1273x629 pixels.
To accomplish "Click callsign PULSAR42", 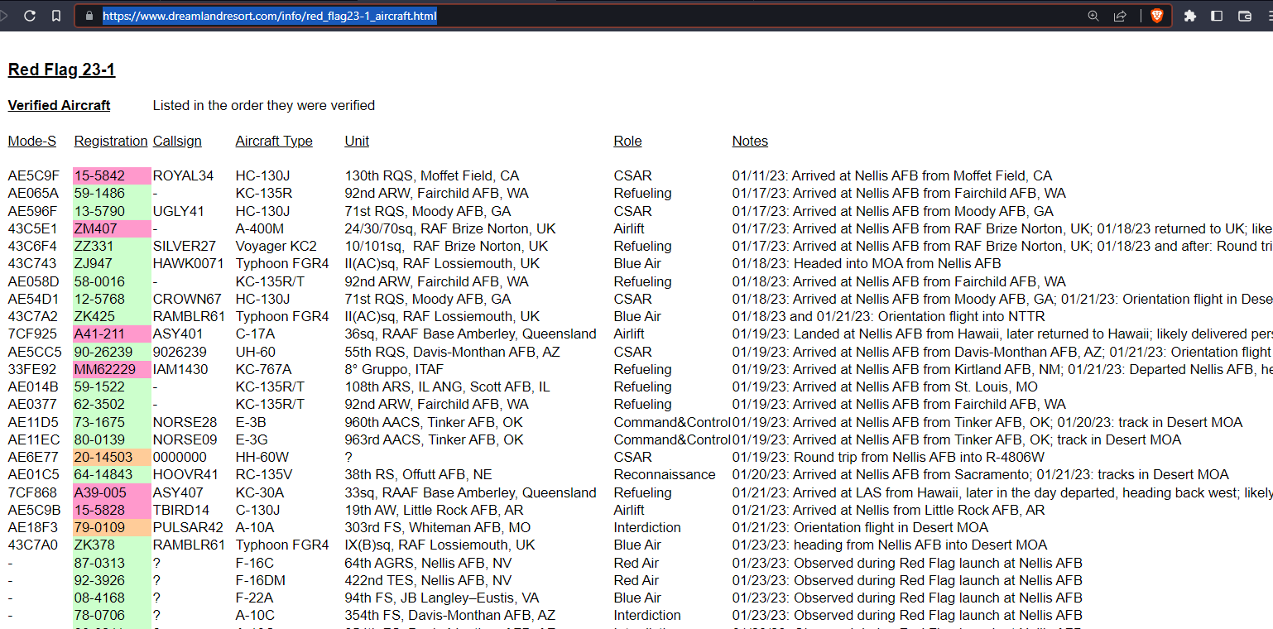I will (x=188, y=527).
